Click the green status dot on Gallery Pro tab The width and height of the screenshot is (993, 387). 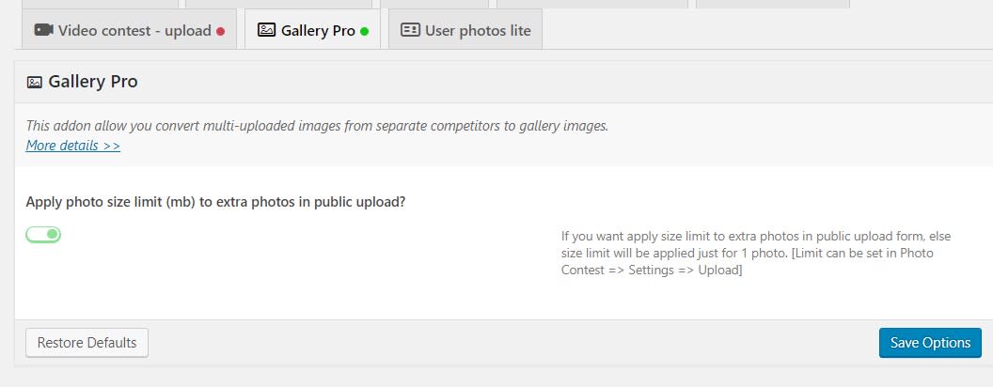coord(364,31)
